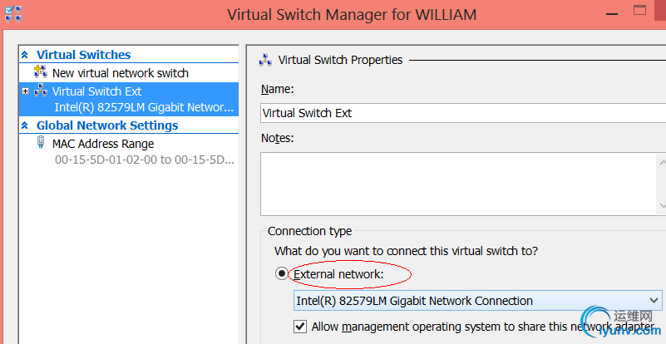Open the MAC Address Range settings
This screenshot has width=666, height=344.
102,144
